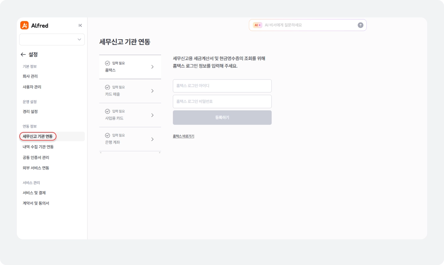Click the 등록하기 button

[222, 117]
